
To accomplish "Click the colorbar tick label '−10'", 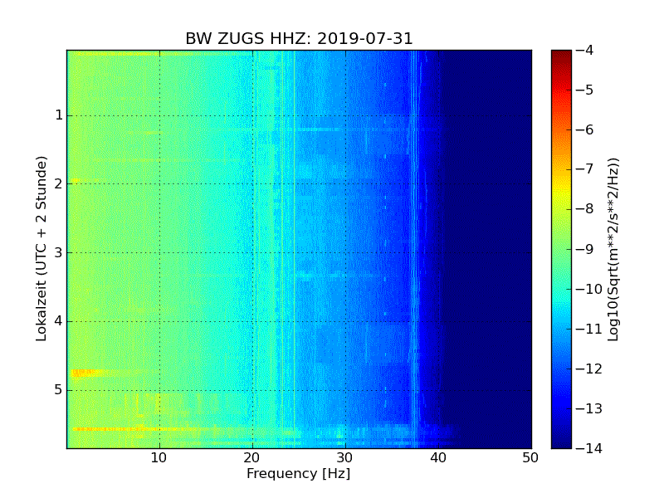I will (589, 289).
